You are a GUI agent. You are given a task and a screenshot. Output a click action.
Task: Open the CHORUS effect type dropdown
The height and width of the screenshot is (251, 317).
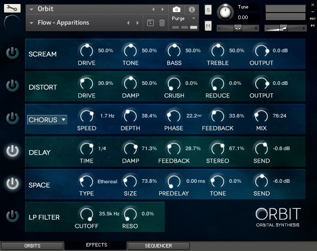[47, 119]
